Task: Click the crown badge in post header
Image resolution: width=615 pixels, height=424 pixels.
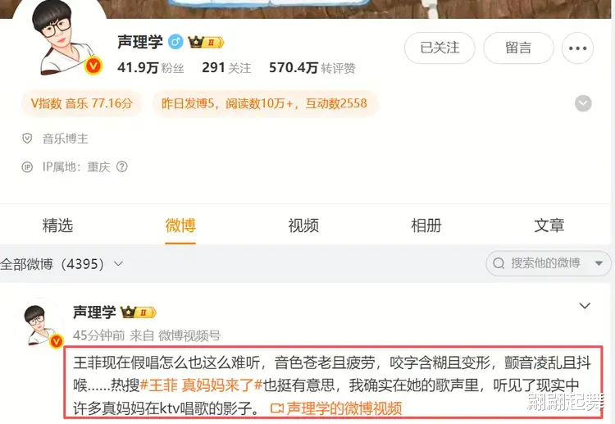Action: [139, 312]
